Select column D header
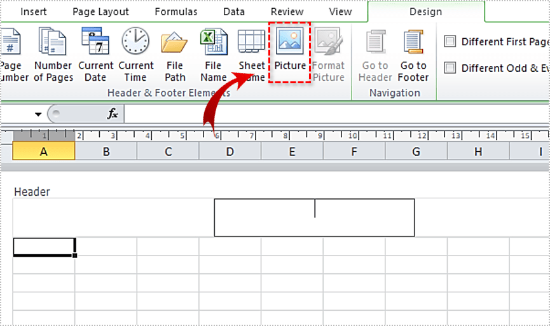This screenshot has width=550, height=326. tap(230, 151)
